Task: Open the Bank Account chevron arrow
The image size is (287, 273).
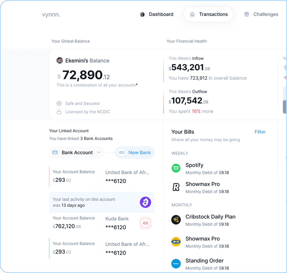Action: tap(99, 153)
